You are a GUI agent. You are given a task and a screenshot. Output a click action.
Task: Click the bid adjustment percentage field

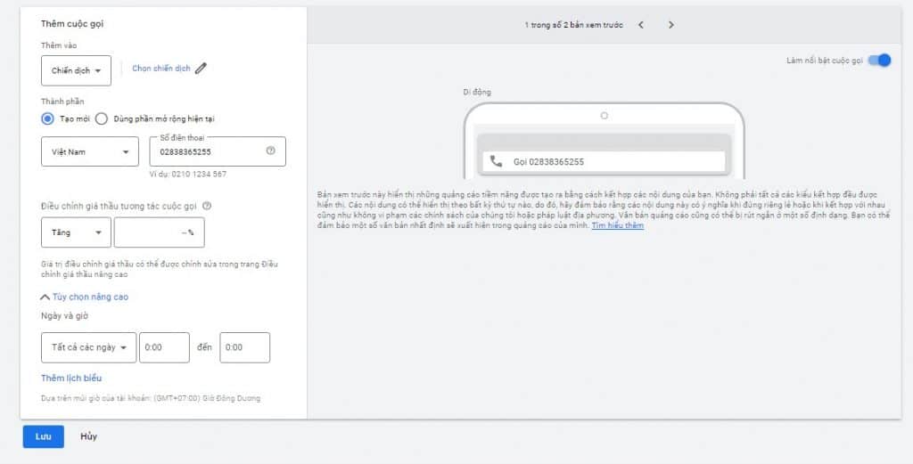pyautogui.click(x=160, y=232)
